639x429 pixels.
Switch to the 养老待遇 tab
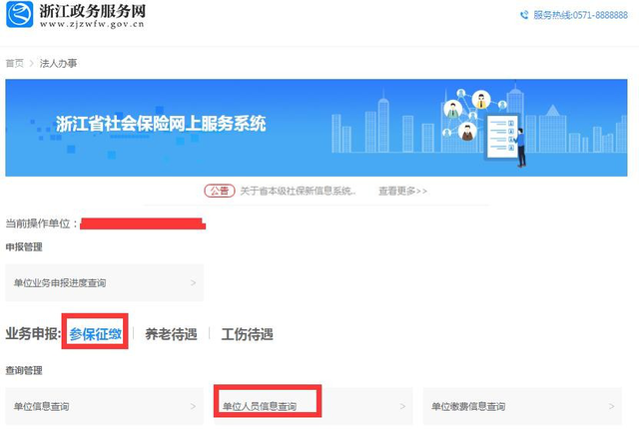click(x=171, y=334)
